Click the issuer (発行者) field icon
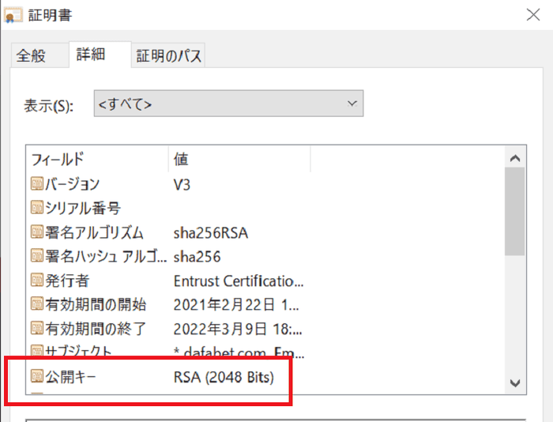The image size is (553, 422). click(x=37, y=281)
